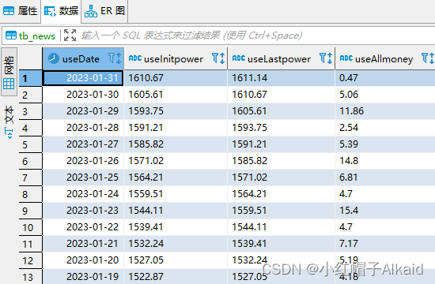Click date cell 2023-01-23
Image resolution: width=435 pixels, height=284 pixels.
point(83,211)
